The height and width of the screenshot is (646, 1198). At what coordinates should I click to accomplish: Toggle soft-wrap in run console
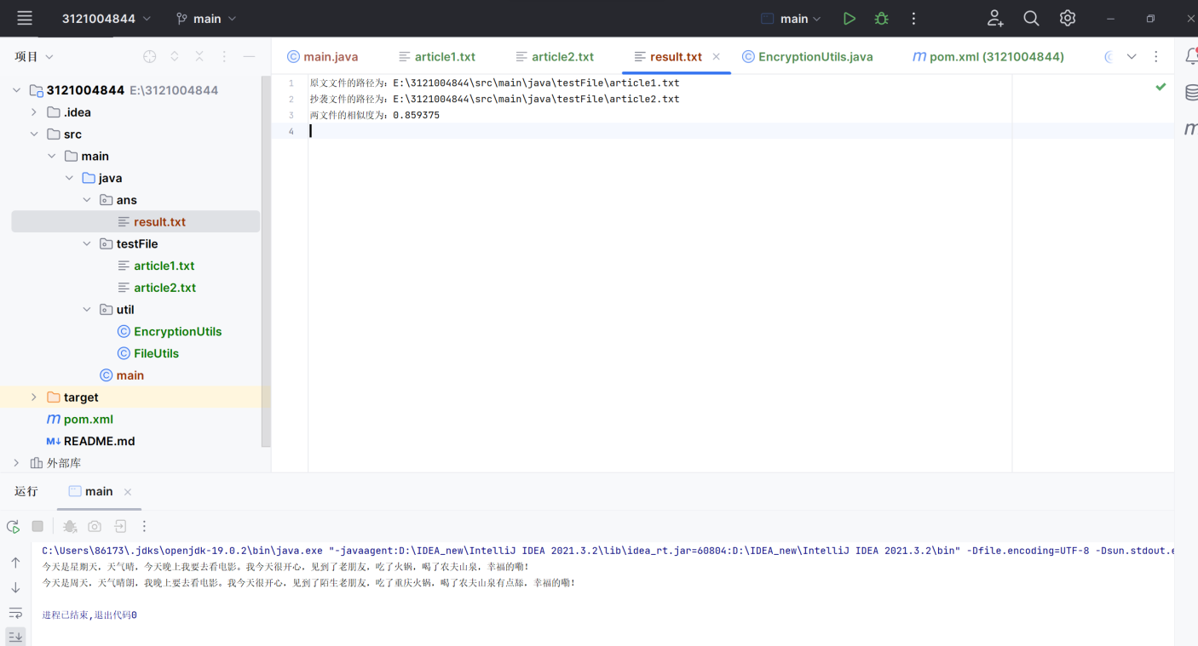15,613
